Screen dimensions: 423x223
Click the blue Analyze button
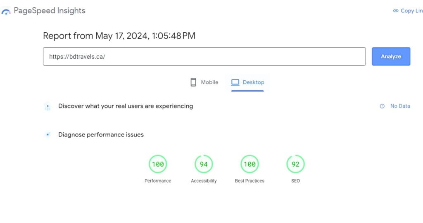[x=391, y=57]
